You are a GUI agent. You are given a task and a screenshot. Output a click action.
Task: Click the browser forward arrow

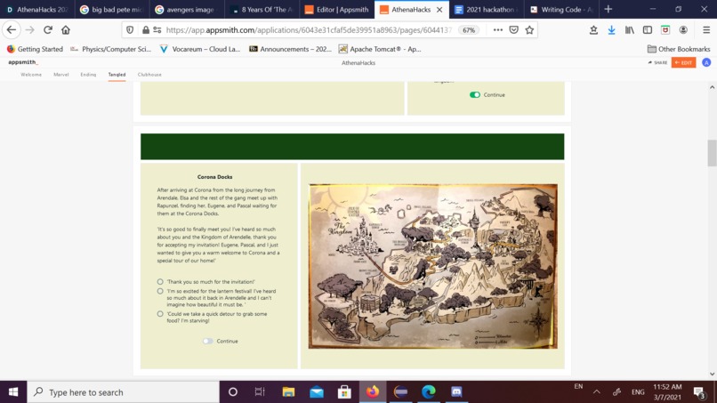29,30
